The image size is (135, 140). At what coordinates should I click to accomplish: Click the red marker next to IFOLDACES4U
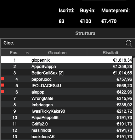(x=2, y=85)
